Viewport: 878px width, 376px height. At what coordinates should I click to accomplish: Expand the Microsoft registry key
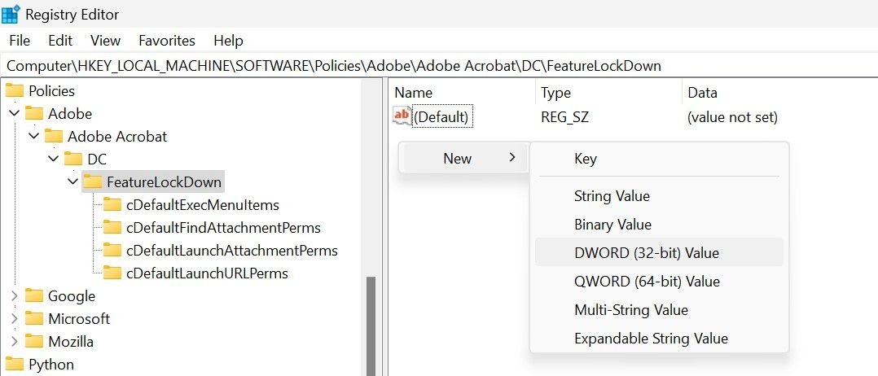pos(15,319)
